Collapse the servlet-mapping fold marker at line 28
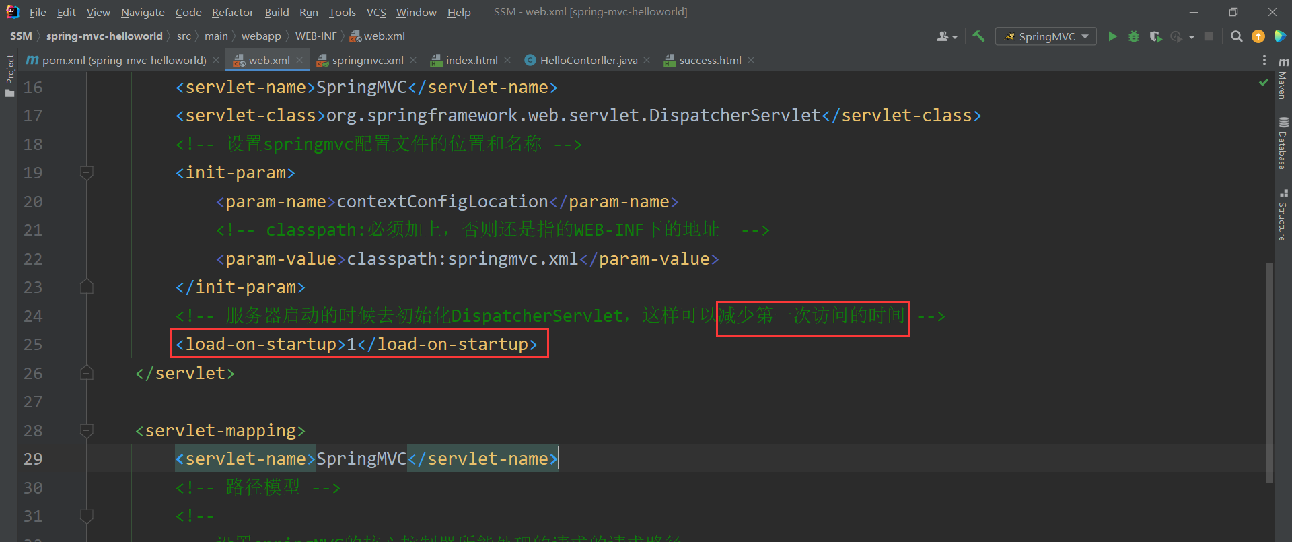Screen dimensions: 1292x542 pos(86,430)
